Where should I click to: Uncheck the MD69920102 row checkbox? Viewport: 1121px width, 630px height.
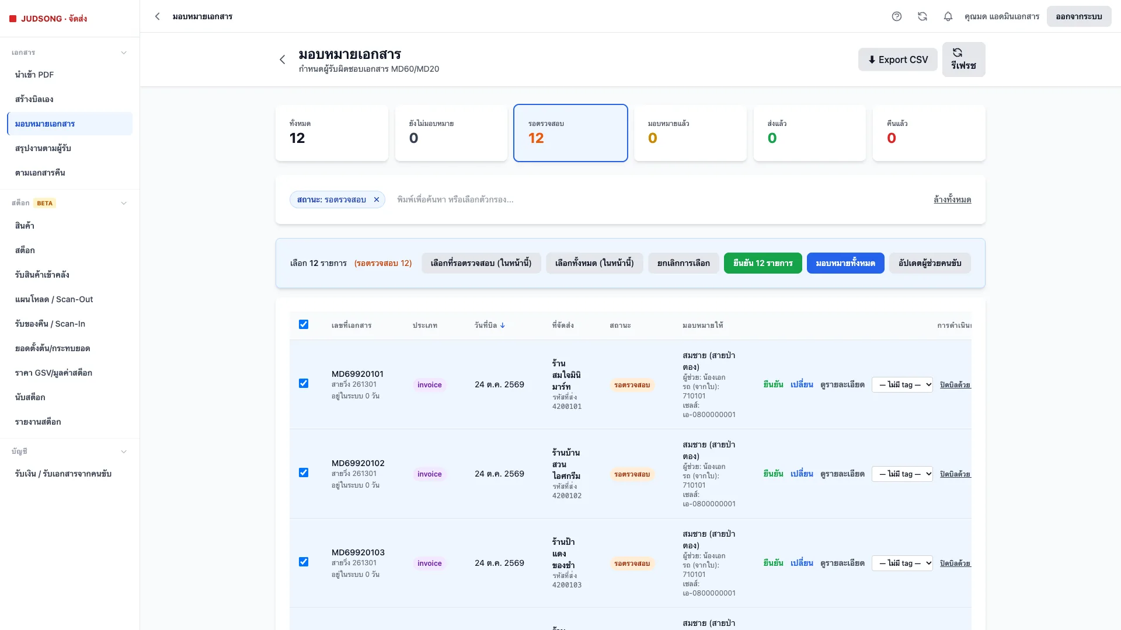tap(304, 473)
